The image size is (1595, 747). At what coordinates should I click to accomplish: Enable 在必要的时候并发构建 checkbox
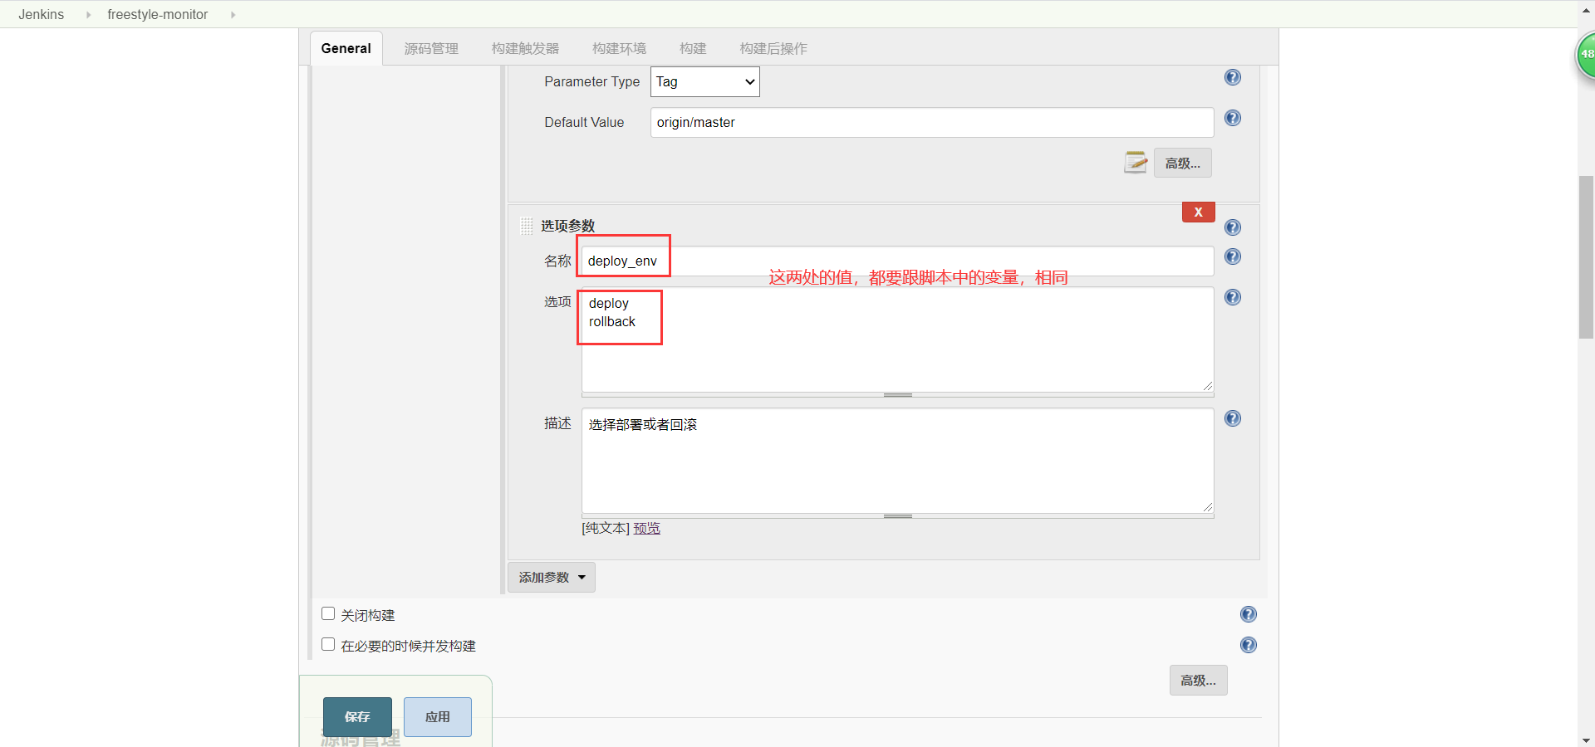(x=328, y=644)
